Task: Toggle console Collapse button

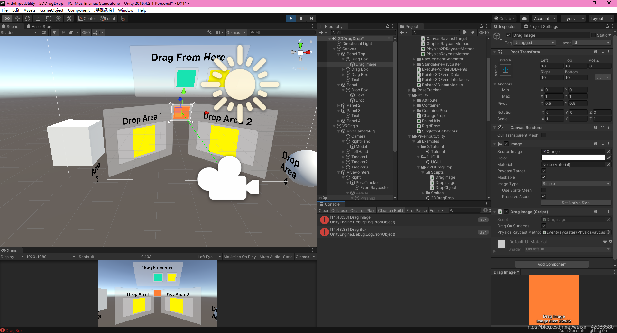Action: [x=339, y=210]
